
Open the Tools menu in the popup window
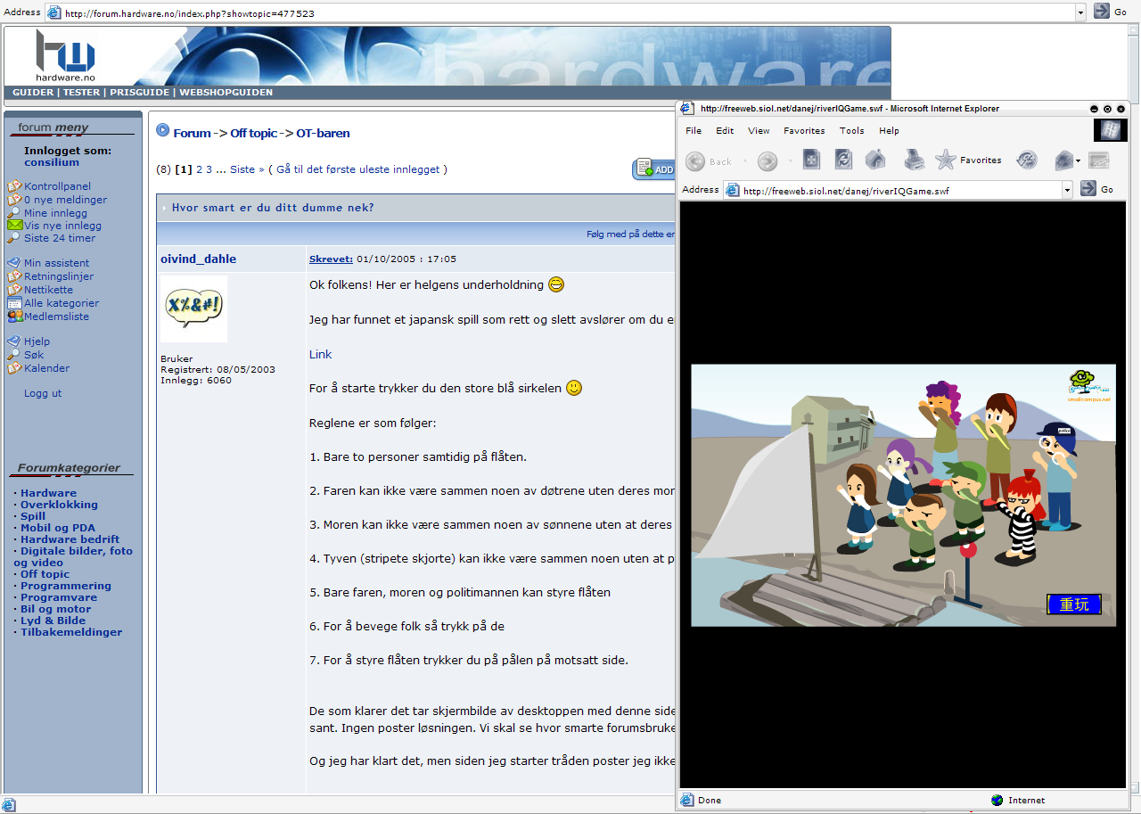tap(851, 130)
